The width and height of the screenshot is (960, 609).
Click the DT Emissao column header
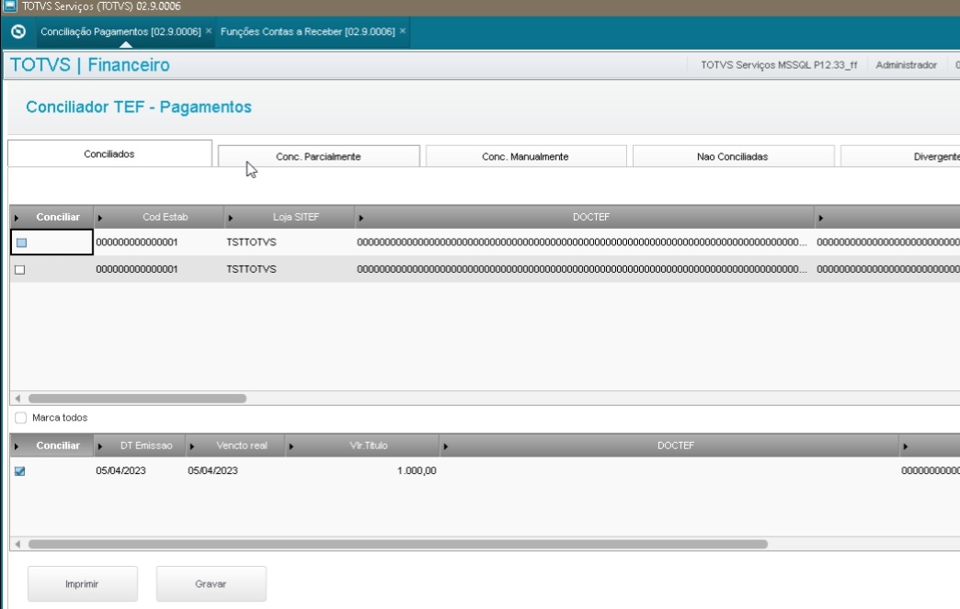140,445
